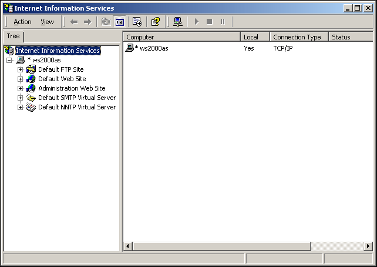Go forward with the right arrow
Screen dimensions: 377x267
(87, 22)
